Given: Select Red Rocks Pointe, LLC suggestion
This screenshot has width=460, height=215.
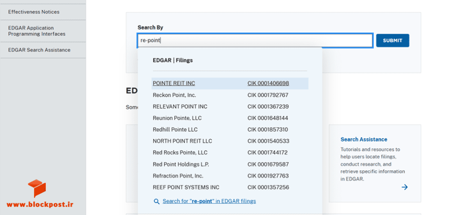Looking at the screenshot, I should [180, 153].
